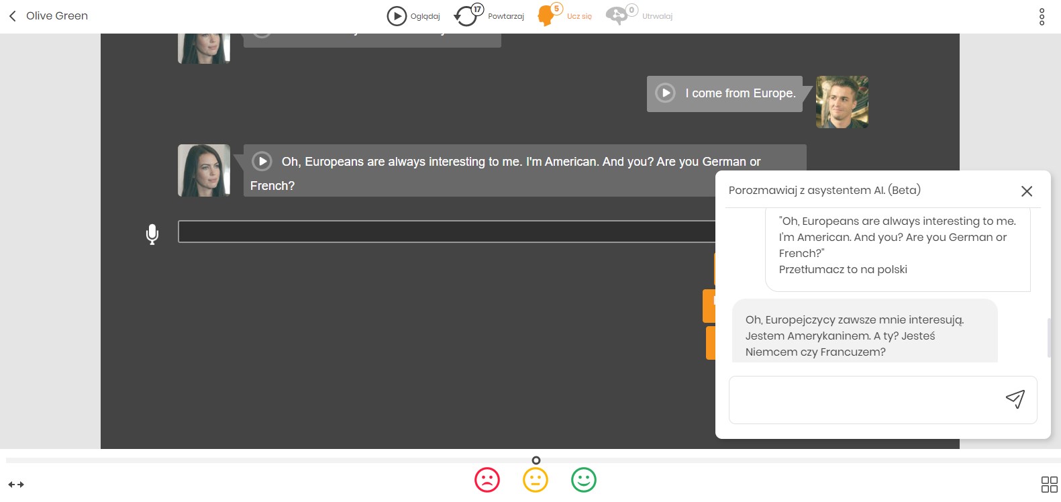Click the 'Przetłumacz to na polski' message

[843, 270]
